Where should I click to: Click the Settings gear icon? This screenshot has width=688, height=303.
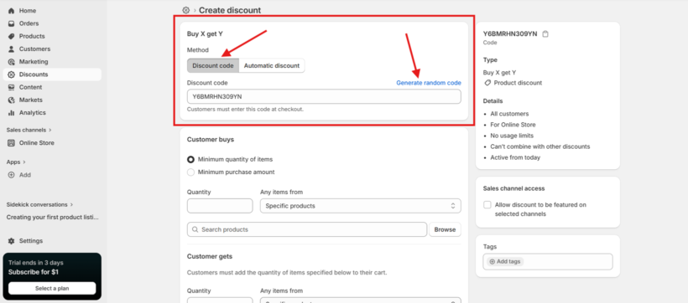[x=12, y=241]
